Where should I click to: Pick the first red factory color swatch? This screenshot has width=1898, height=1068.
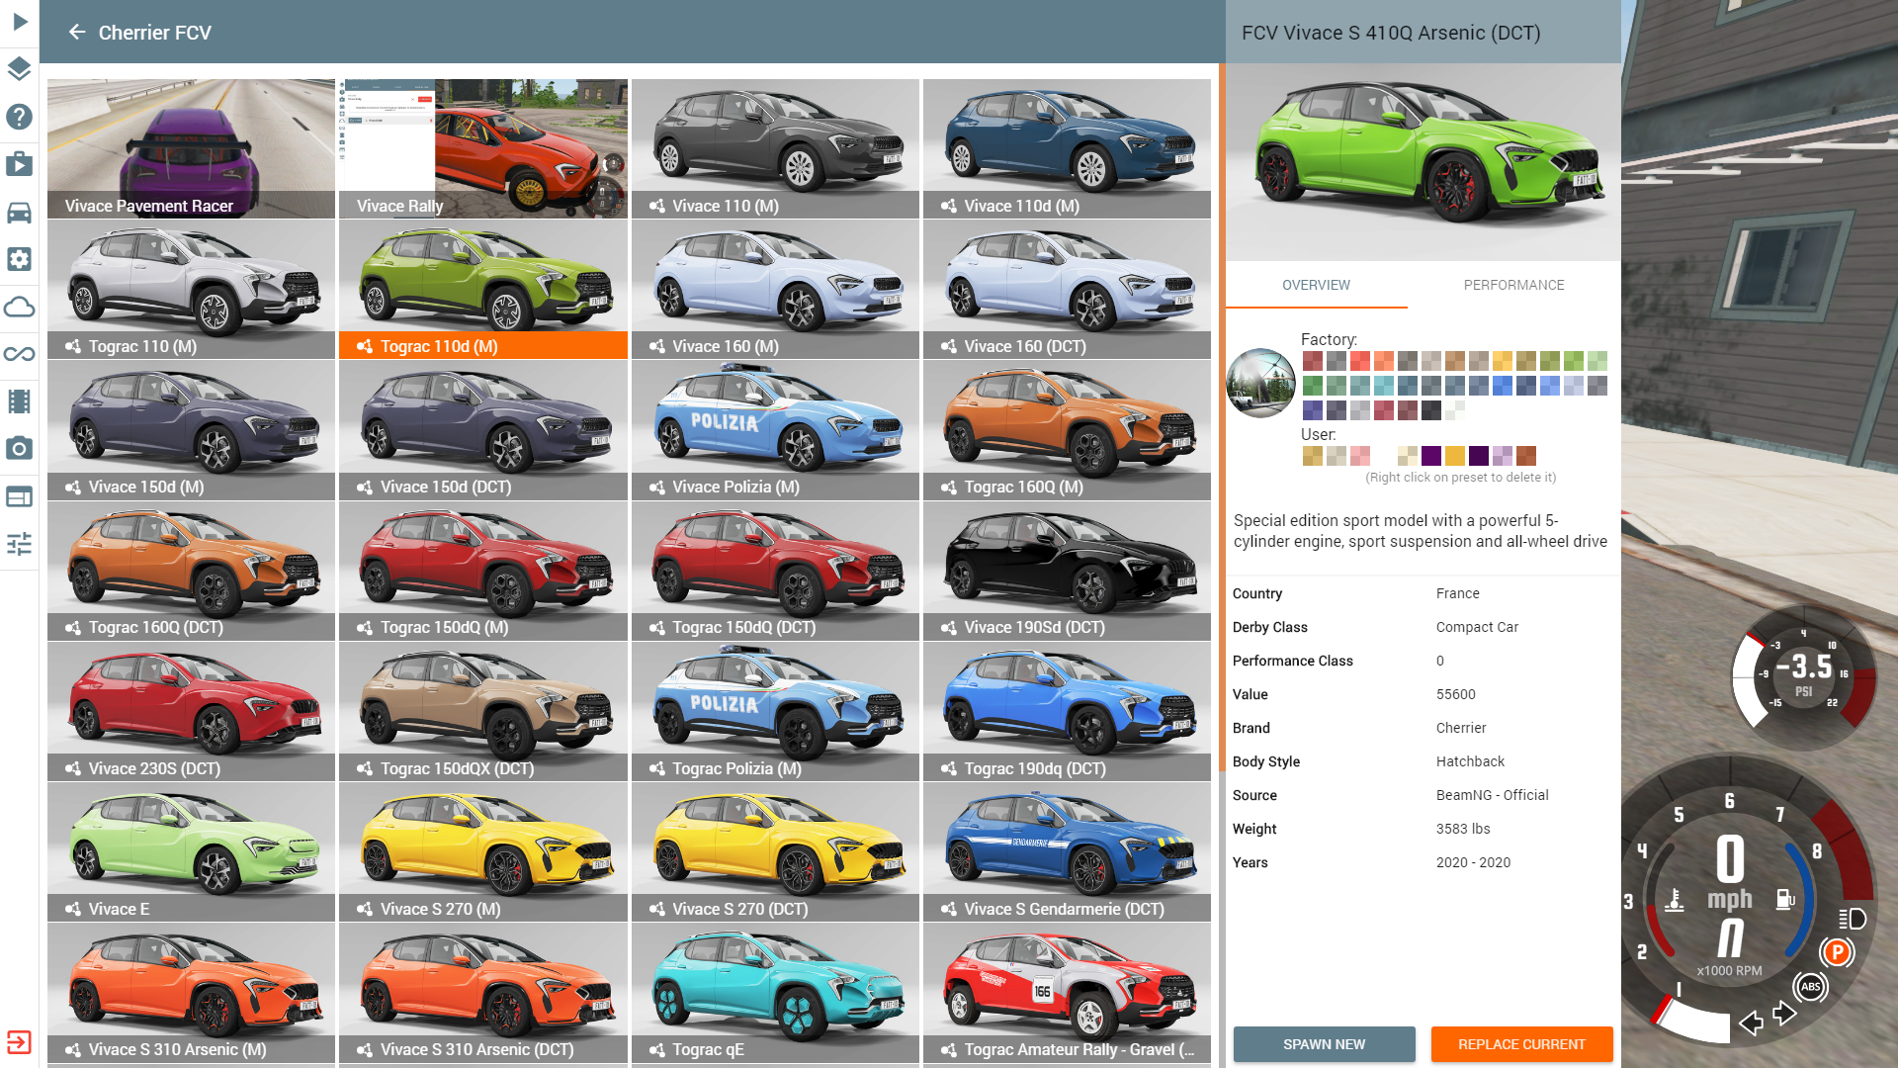(x=1312, y=361)
